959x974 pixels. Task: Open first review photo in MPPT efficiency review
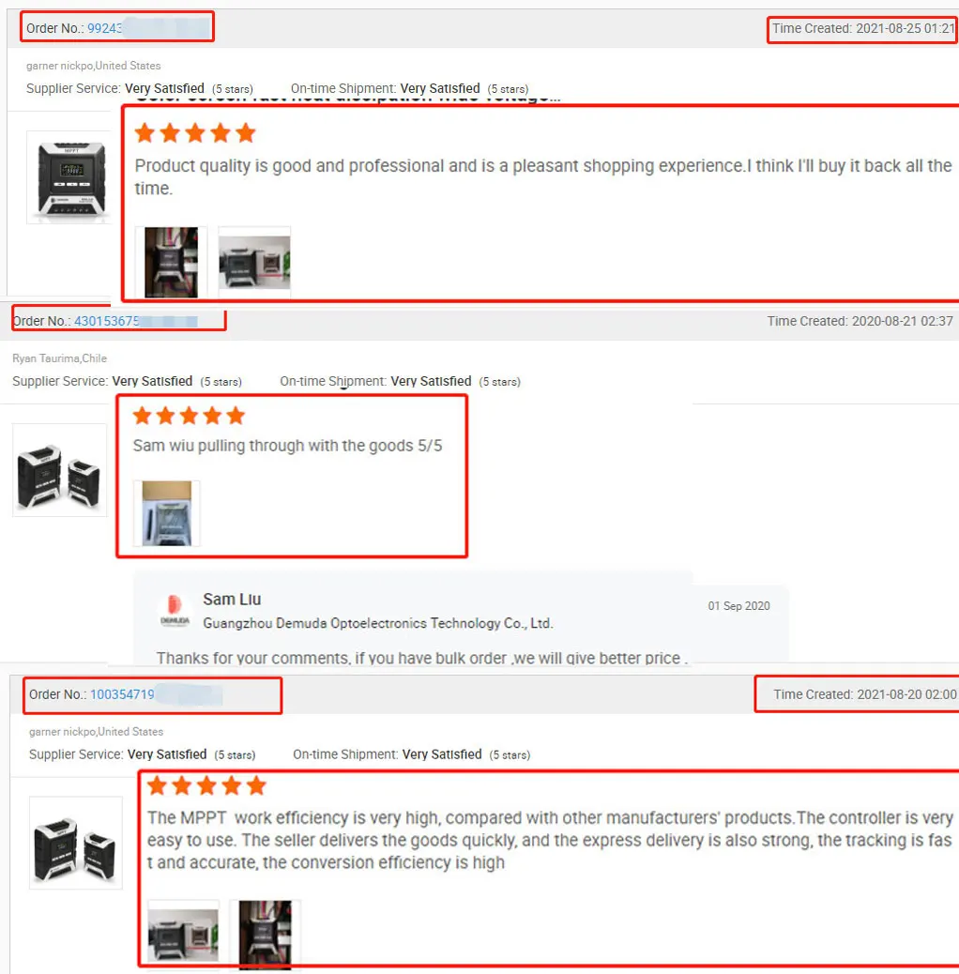click(183, 935)
